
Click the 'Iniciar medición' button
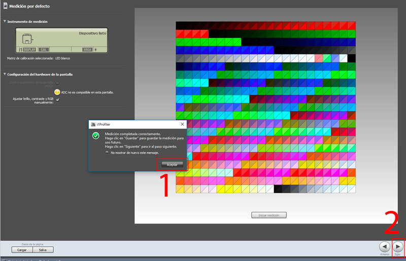(269, 215)
